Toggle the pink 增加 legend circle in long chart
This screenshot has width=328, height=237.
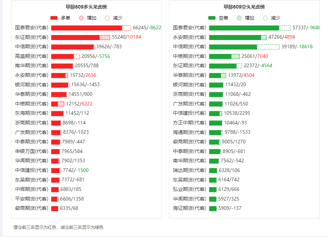(x=81, y=18)
